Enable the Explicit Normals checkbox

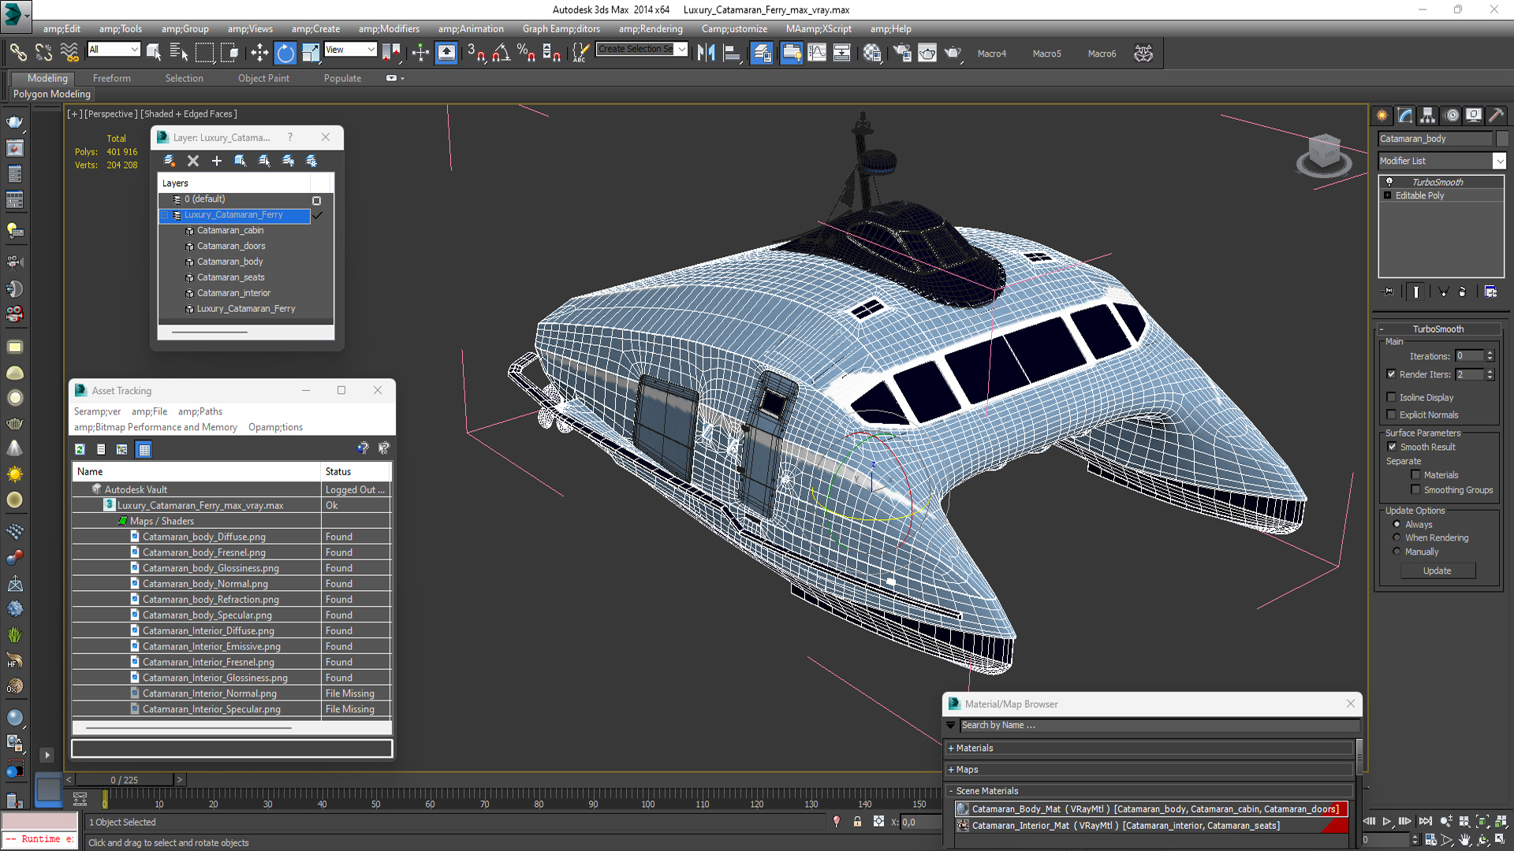pos(1391,414)
